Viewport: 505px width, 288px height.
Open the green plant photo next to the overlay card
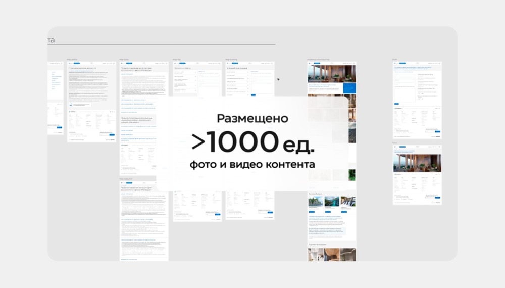(x=352, y=175)
